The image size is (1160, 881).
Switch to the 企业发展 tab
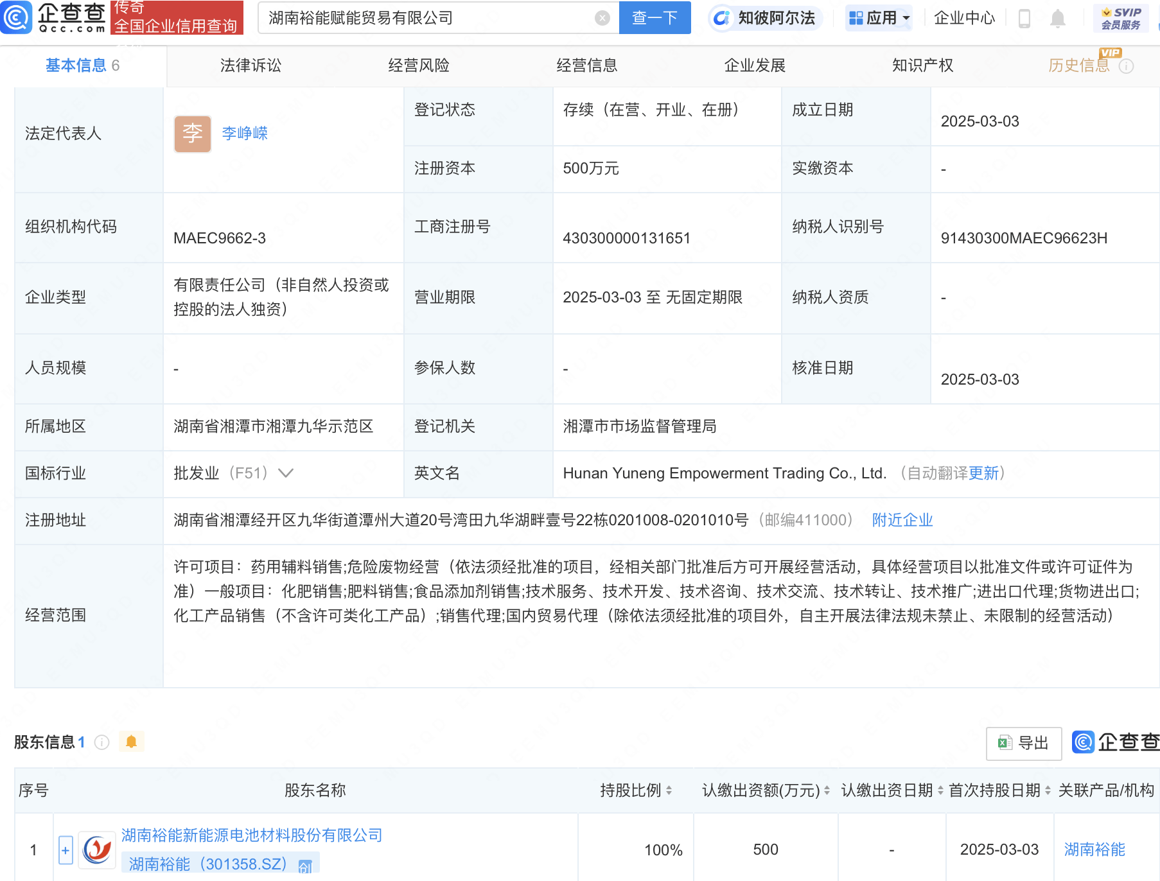tap(755, 65)
